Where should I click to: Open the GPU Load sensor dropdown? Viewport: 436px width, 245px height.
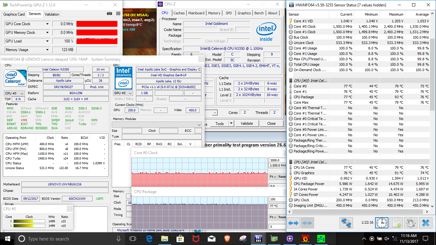[48, 41]
